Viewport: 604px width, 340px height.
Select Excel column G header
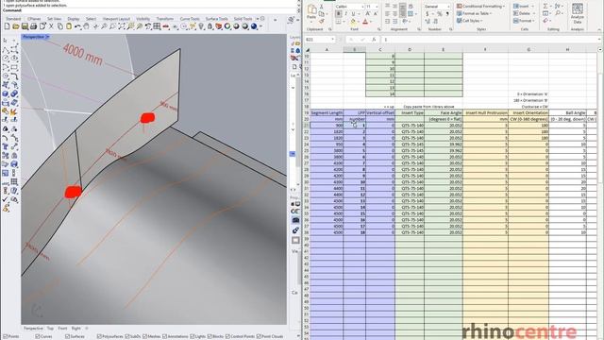[x=528, y=49]
